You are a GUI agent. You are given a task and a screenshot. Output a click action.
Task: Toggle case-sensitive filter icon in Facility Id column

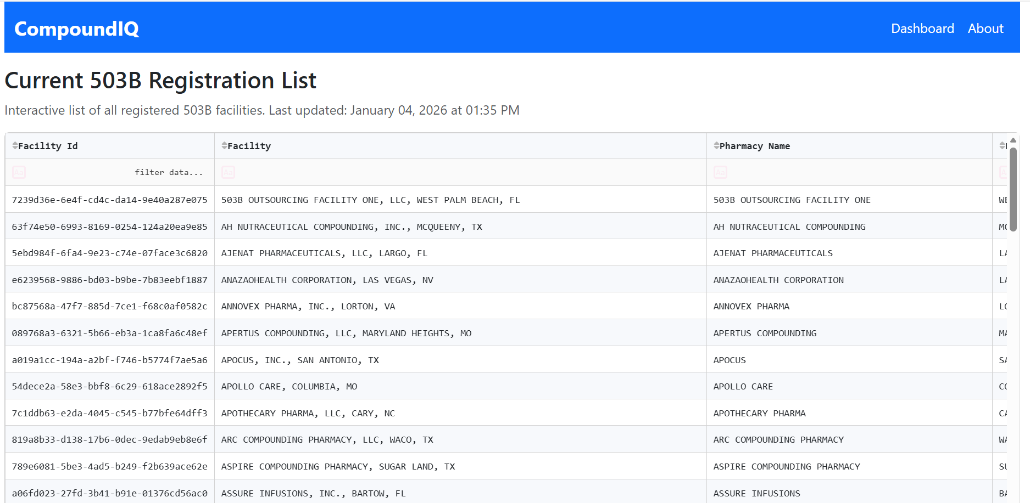[19, 172]
